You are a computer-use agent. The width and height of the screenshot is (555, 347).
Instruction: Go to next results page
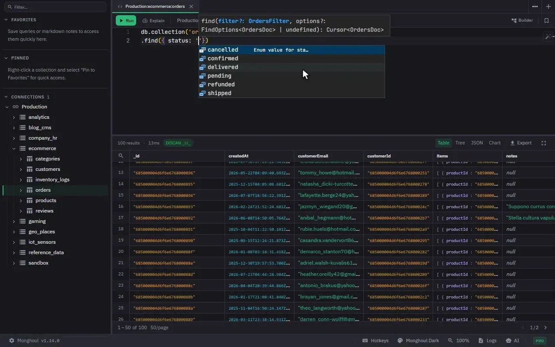point(545,328)
